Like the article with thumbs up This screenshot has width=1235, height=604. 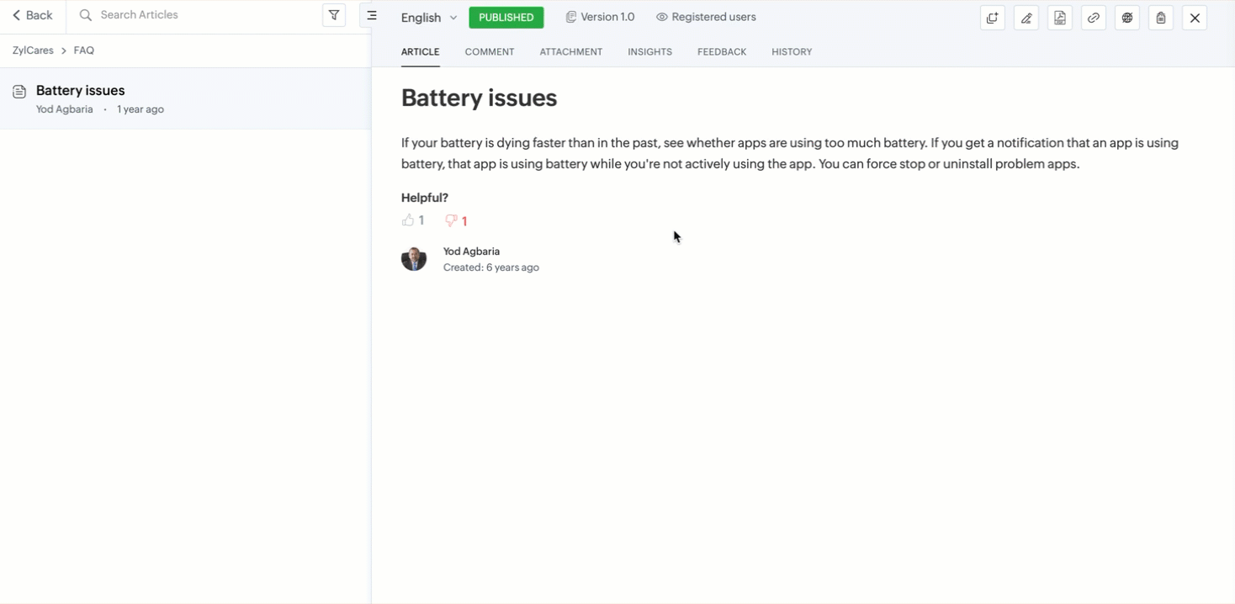tap(408, 220)
